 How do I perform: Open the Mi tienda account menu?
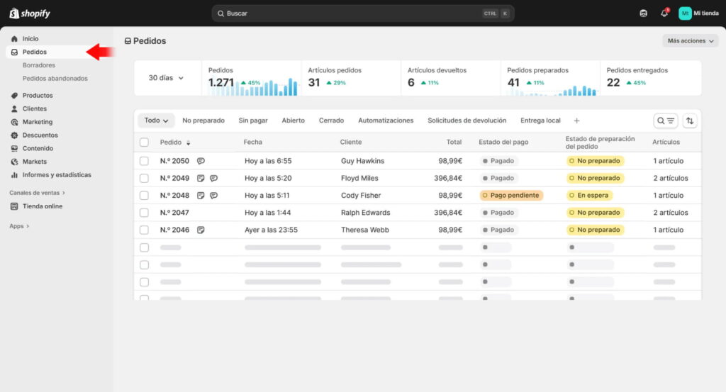pos(698,13)
